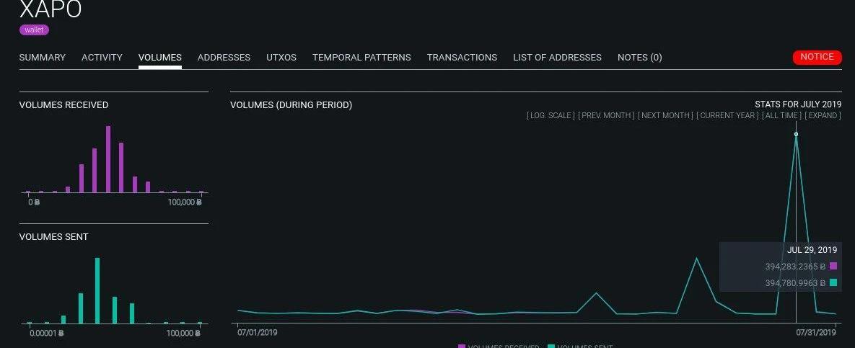Show Current Year stats
Image resolution: width=855 pixels, height=348 pixels.
click(x=727, y=115)
